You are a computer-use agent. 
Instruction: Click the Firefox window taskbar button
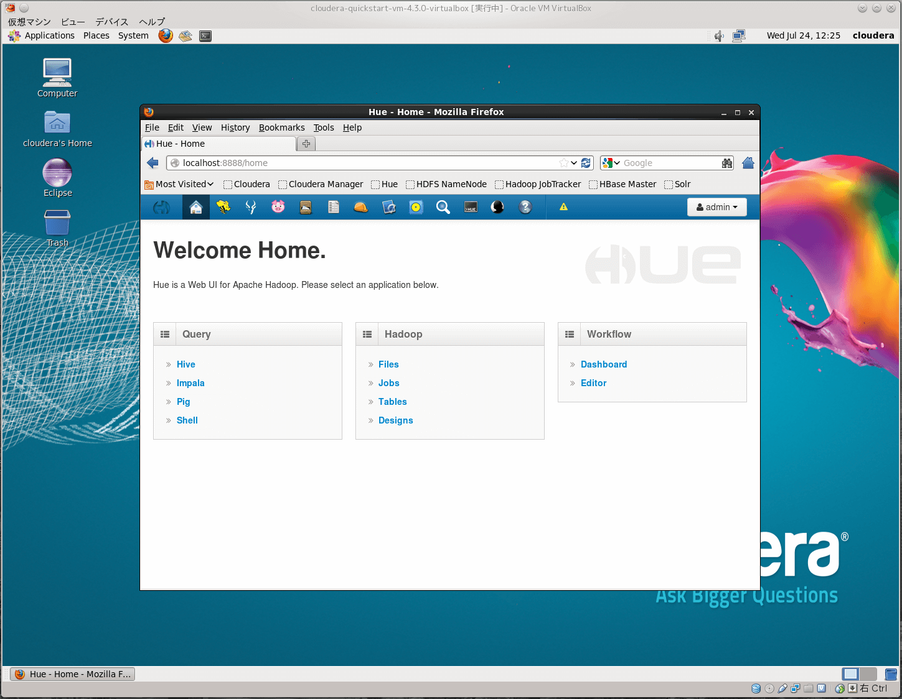[x=73, y=674]
